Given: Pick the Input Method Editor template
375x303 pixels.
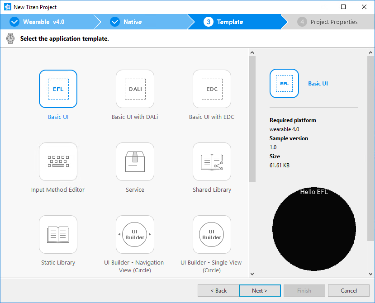Looking at the screenshot, I should point(58,161).
